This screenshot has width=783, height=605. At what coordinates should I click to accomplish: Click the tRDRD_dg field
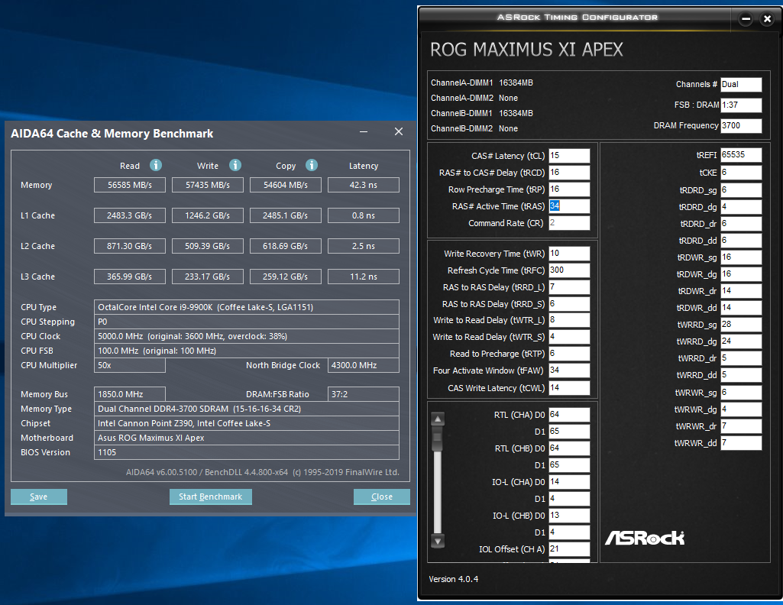coord(741,207)
